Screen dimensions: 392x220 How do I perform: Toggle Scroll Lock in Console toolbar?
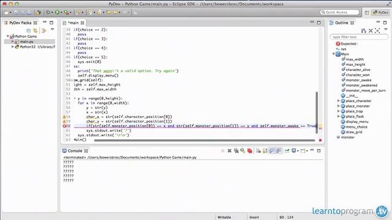265,151
